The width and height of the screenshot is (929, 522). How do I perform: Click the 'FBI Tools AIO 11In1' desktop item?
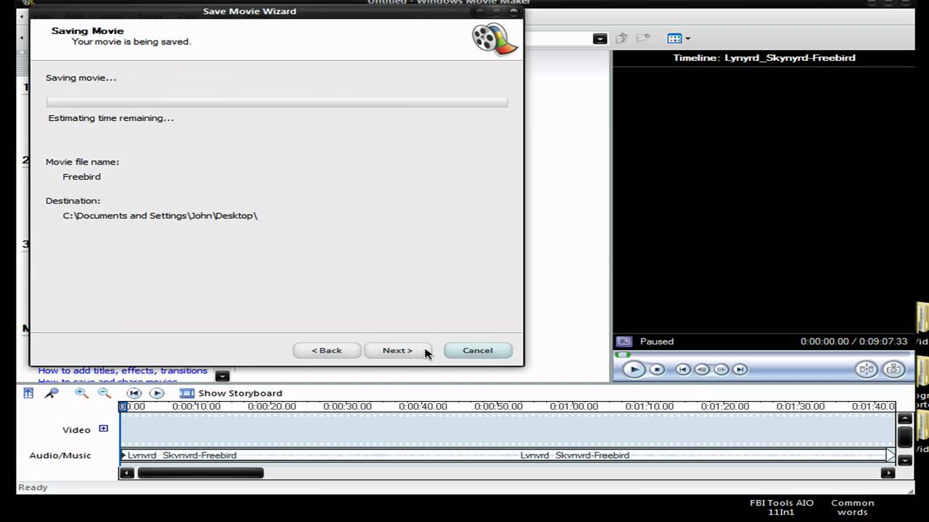point(782,507)
